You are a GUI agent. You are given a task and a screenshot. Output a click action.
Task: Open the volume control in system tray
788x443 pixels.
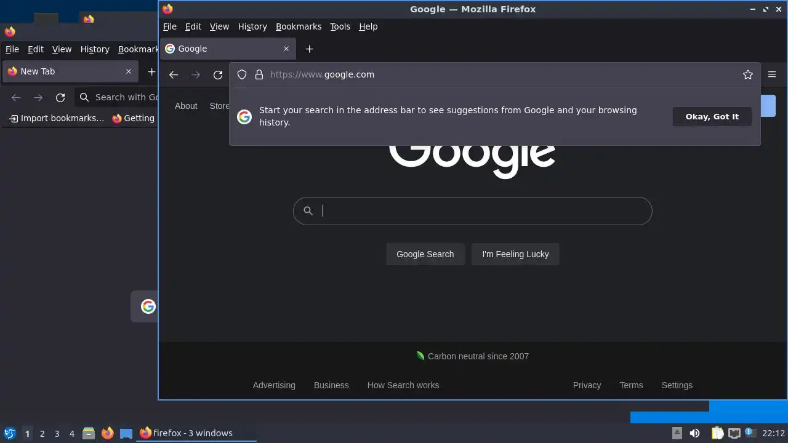click(694, 433)
